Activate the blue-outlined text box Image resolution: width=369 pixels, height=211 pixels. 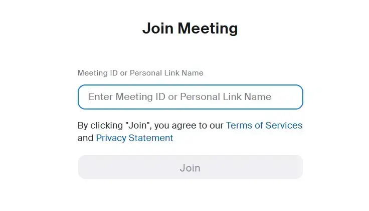click(x=190, y=97)
